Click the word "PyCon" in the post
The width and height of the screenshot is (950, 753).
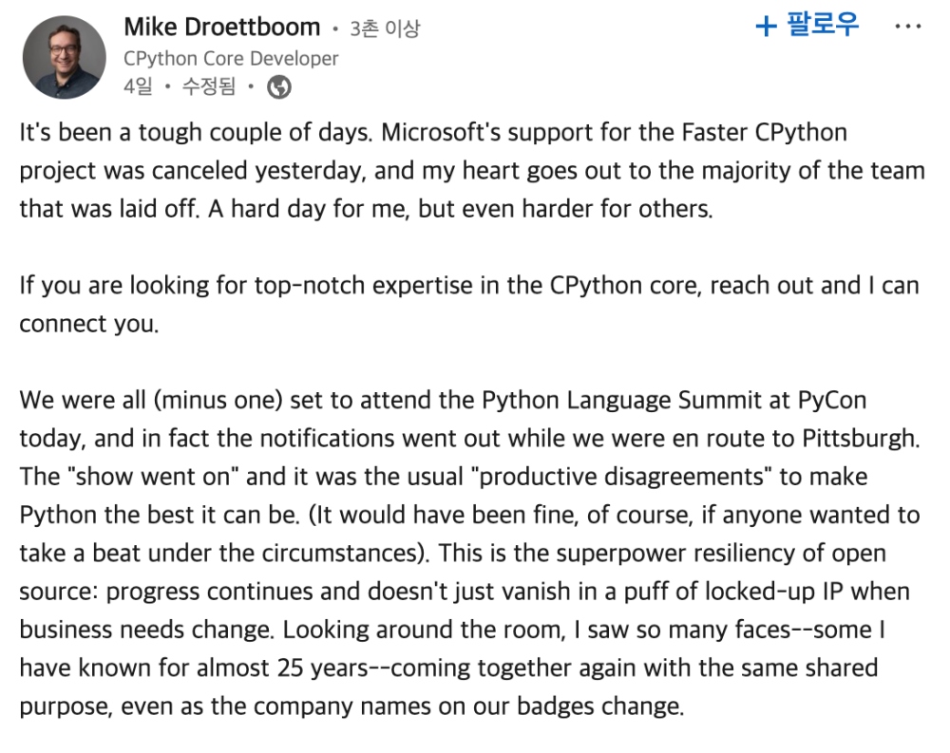tap(831, 400)
